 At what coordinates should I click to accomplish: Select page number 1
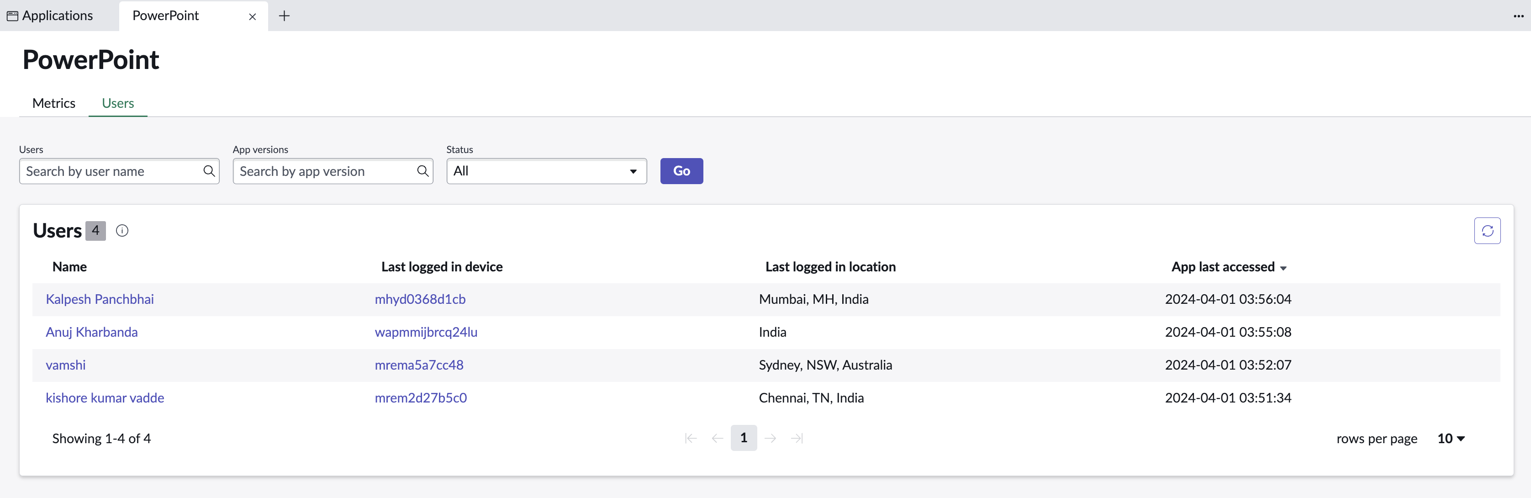pos(744,438)
